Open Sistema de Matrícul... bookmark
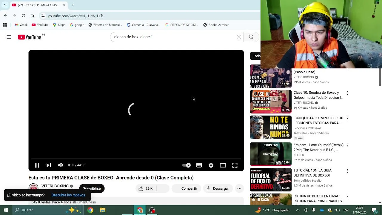Viewport: 382px width, 215px height. (x=105, y=25)
